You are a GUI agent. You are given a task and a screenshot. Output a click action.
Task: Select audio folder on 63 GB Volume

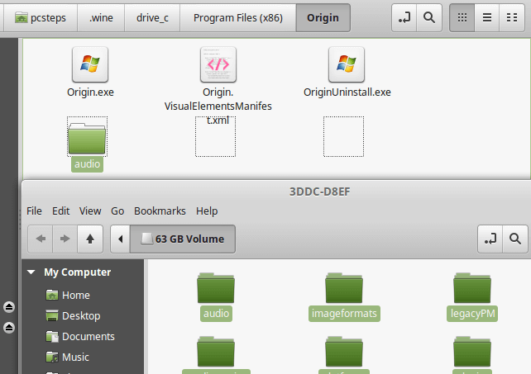pos(216,296)
